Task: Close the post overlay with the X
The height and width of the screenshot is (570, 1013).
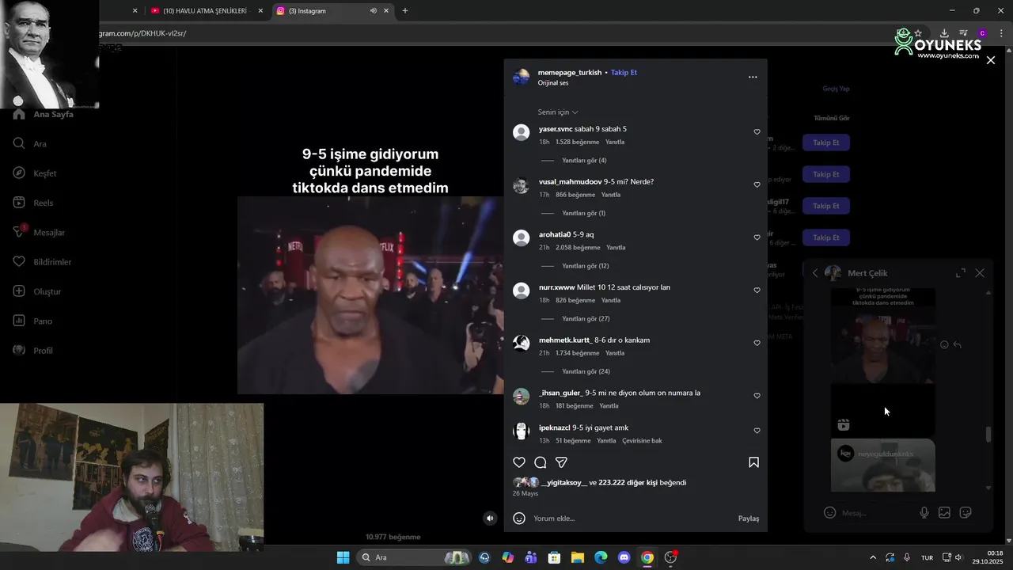Action: click(990, 60)
